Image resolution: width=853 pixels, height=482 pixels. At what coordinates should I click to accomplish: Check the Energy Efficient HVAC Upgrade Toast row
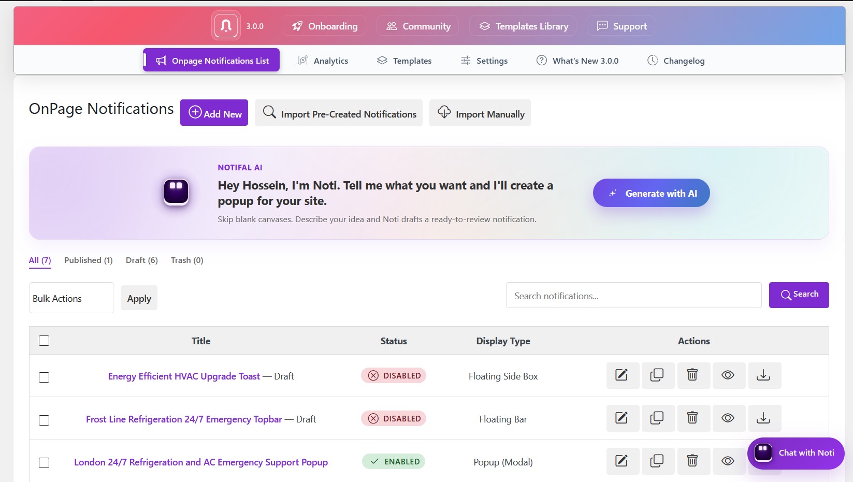(44, 377)
